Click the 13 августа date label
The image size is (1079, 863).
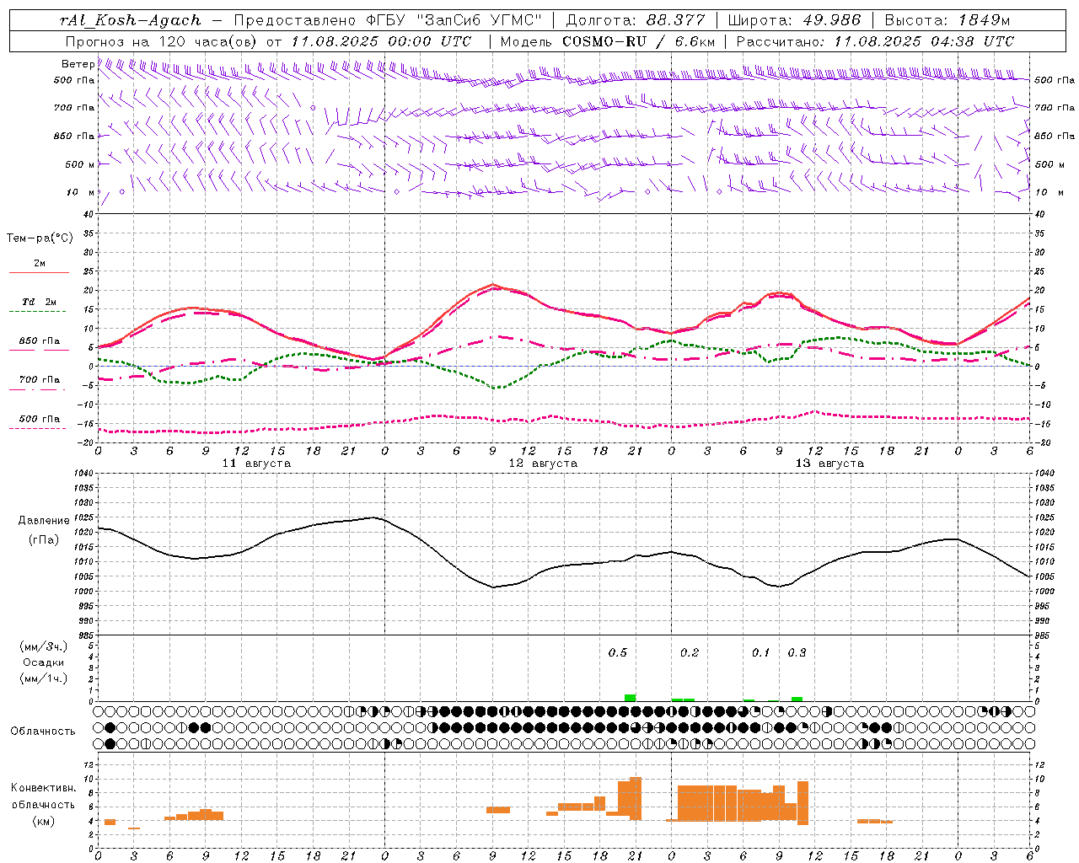pyautogui.click(x=829, y=464)
